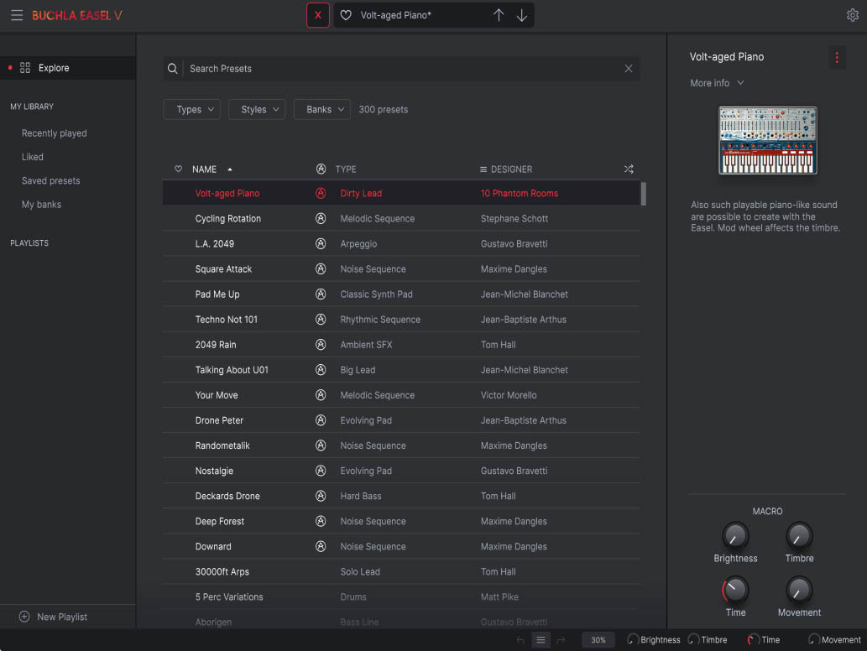
Task: Like the current preset with heart icon
Action: (x=346, y=15)
